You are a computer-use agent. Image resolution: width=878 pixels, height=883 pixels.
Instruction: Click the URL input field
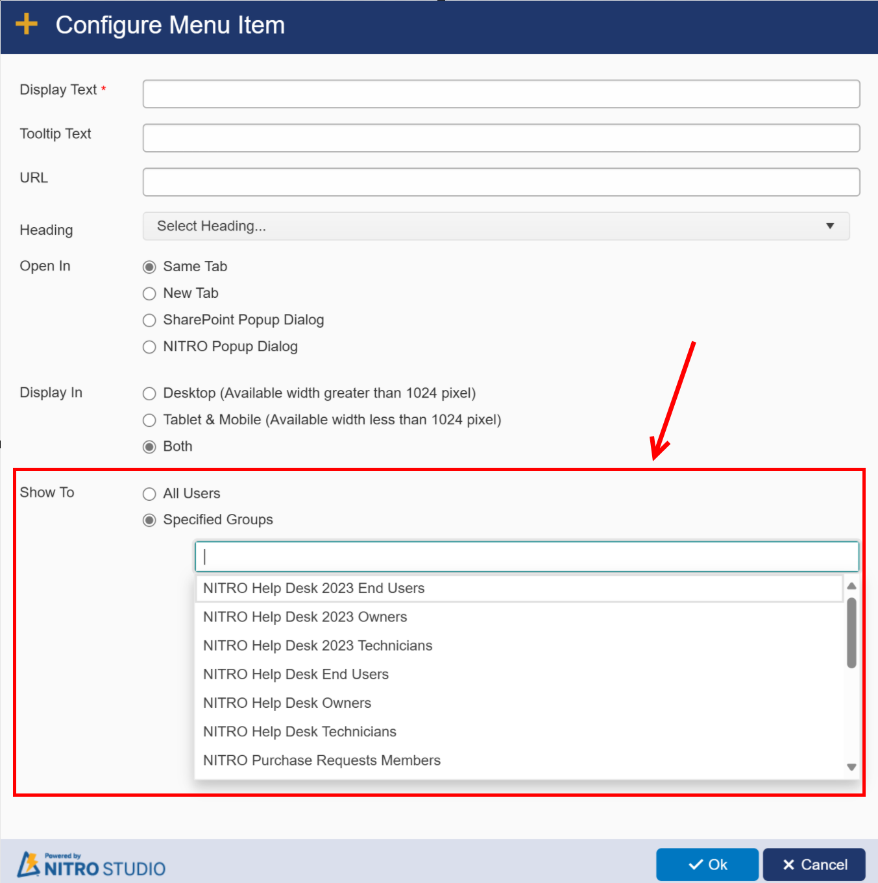coord(501,182)
